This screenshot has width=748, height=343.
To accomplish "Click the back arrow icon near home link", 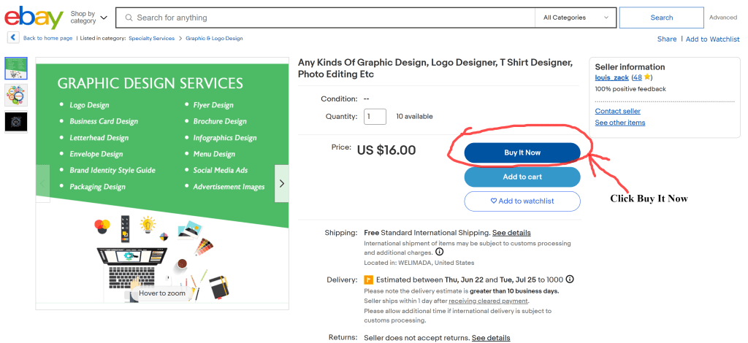I will tap(13, 38).
